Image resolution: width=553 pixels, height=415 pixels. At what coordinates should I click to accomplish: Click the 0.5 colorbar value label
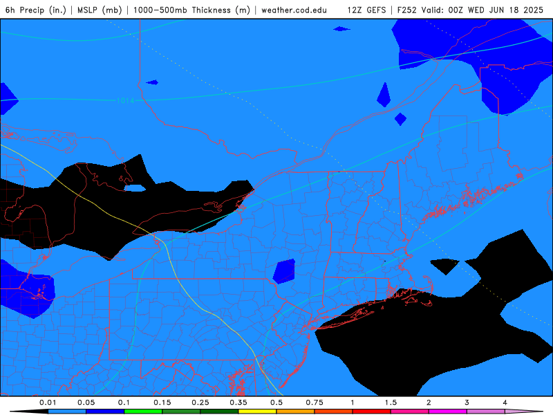point(276,403)
